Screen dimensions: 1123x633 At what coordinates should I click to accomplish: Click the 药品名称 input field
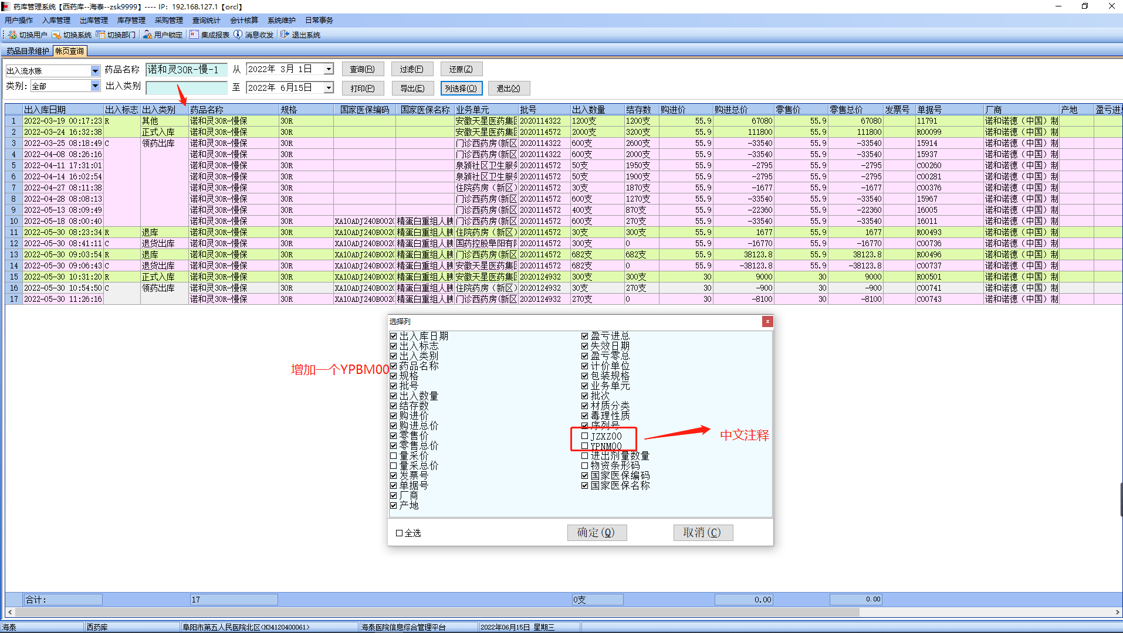pos(186,70)
